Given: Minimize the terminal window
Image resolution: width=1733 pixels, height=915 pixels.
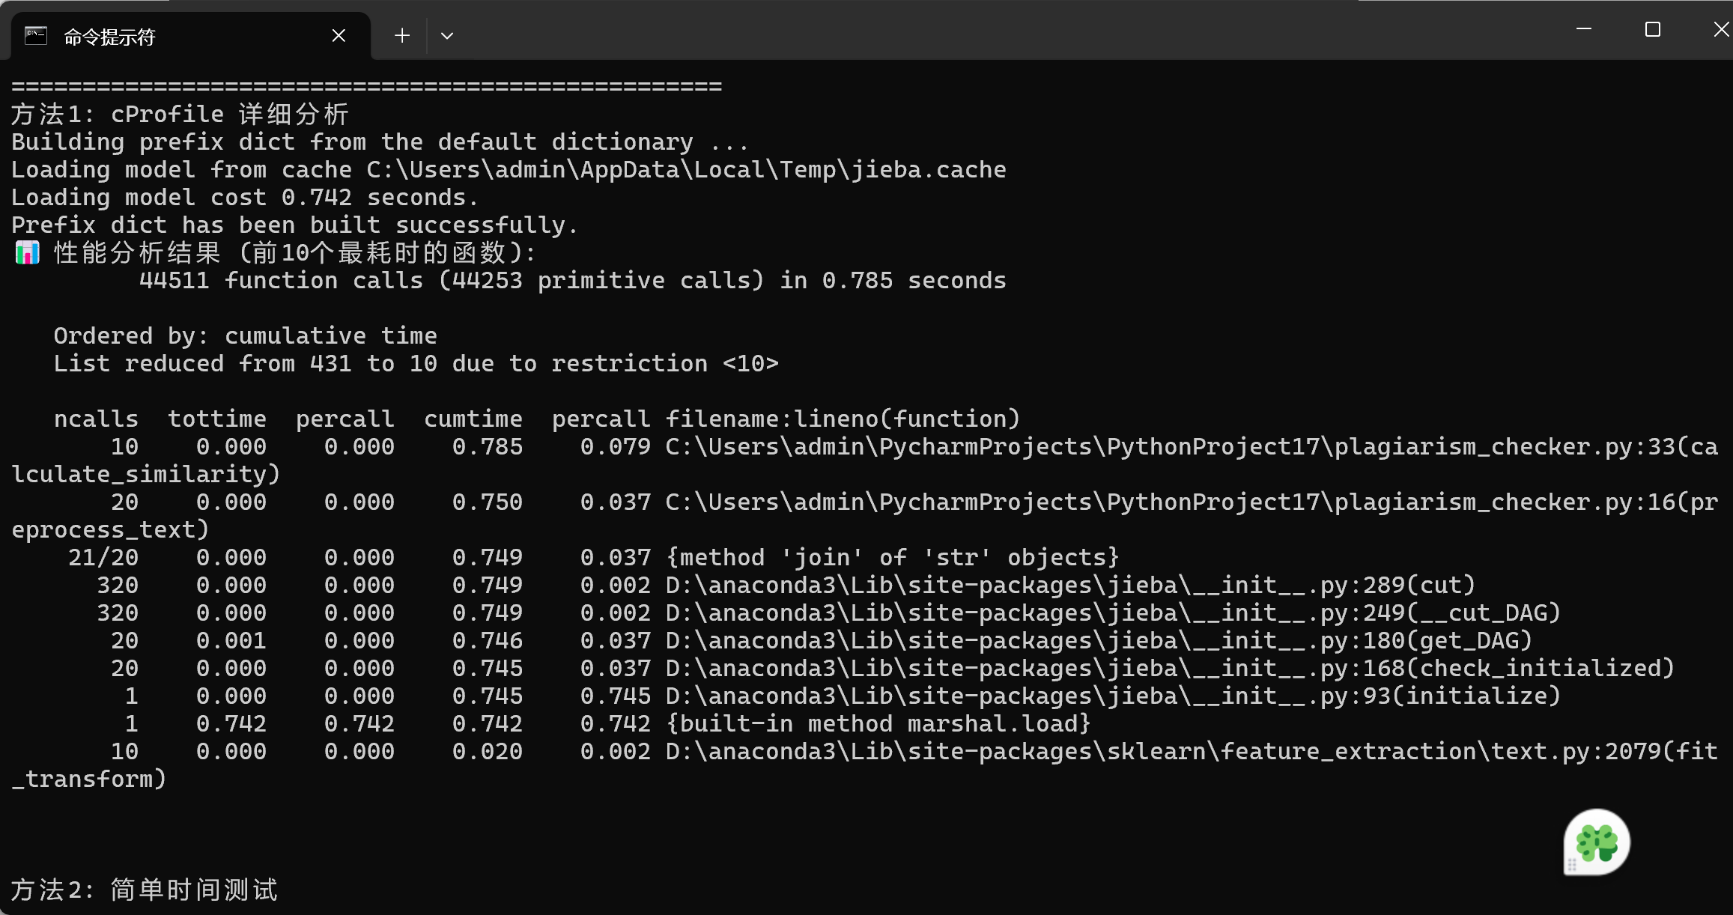Looking at the screenshot, I should pyautogui.click(x=1583, y=29).
